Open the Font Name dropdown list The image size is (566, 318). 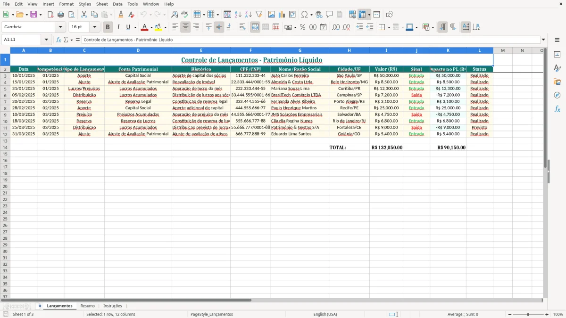point(60,27)
